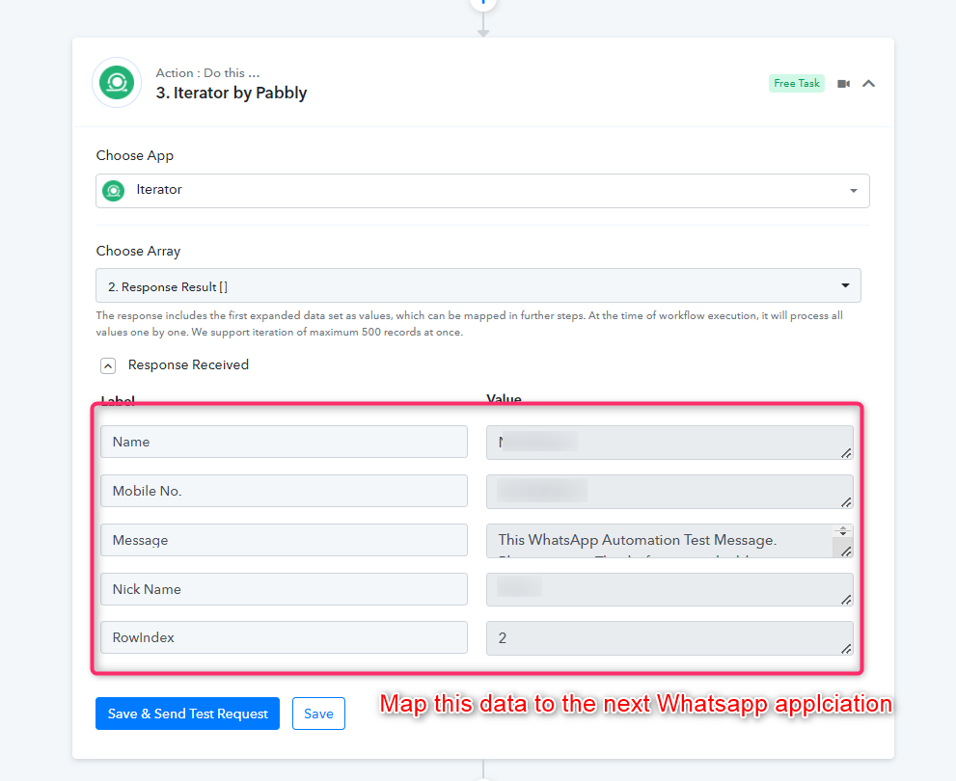Open the Choose Array dropdown

point(478,285)
